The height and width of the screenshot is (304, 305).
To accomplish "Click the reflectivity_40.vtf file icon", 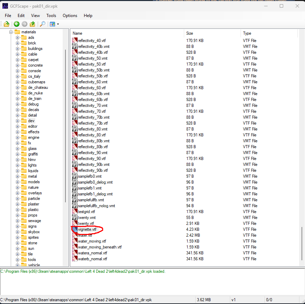I will pyautogui.click(x=75, y=41).
